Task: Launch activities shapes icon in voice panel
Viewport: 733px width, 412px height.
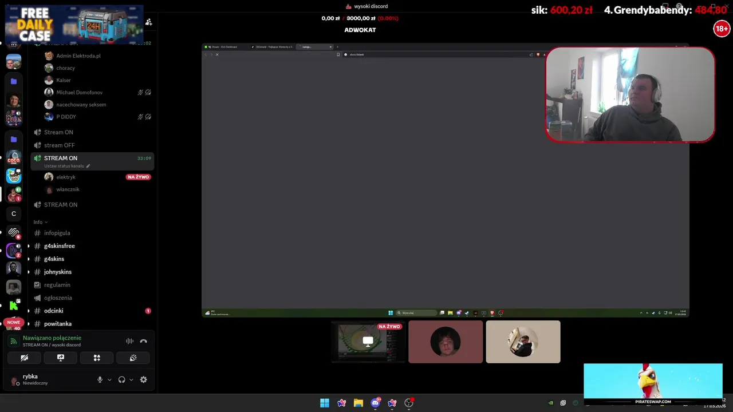Action: [x=97, y=358]
